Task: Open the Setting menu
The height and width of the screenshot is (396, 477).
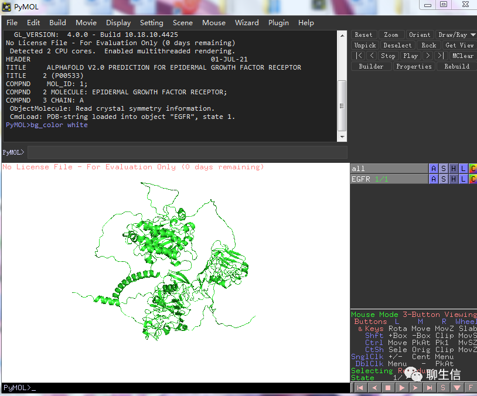Action: click(x=152, y=23)
